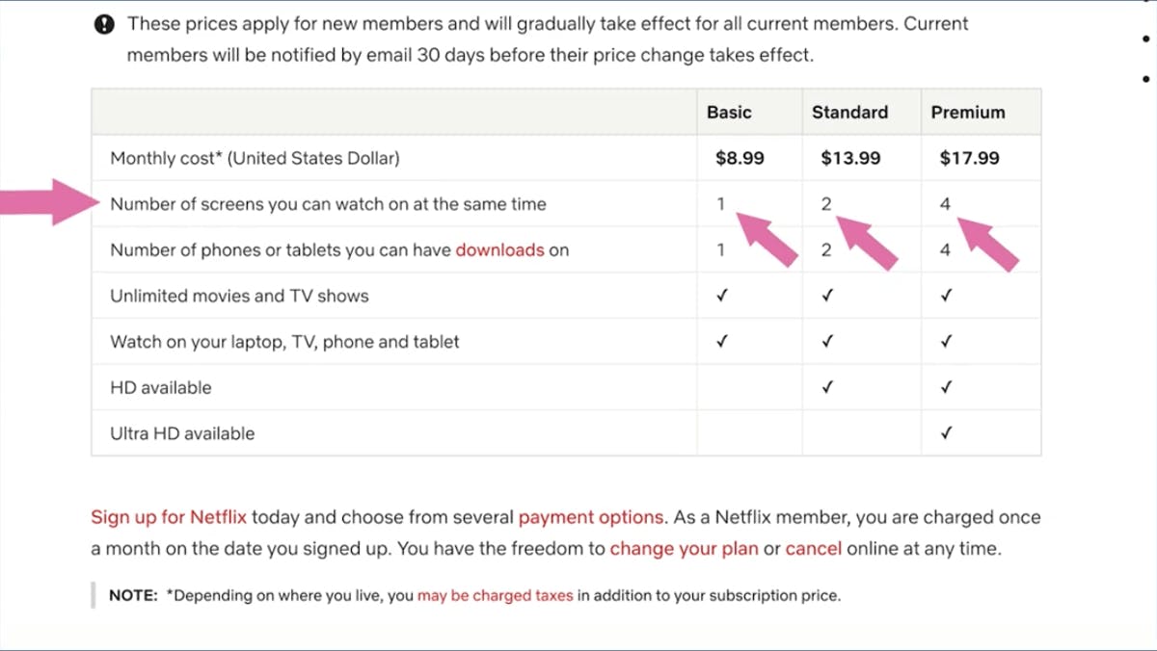Select the Basic column header
The width and height of the screenshot is (1157, 651).
[x=729, y=112]
